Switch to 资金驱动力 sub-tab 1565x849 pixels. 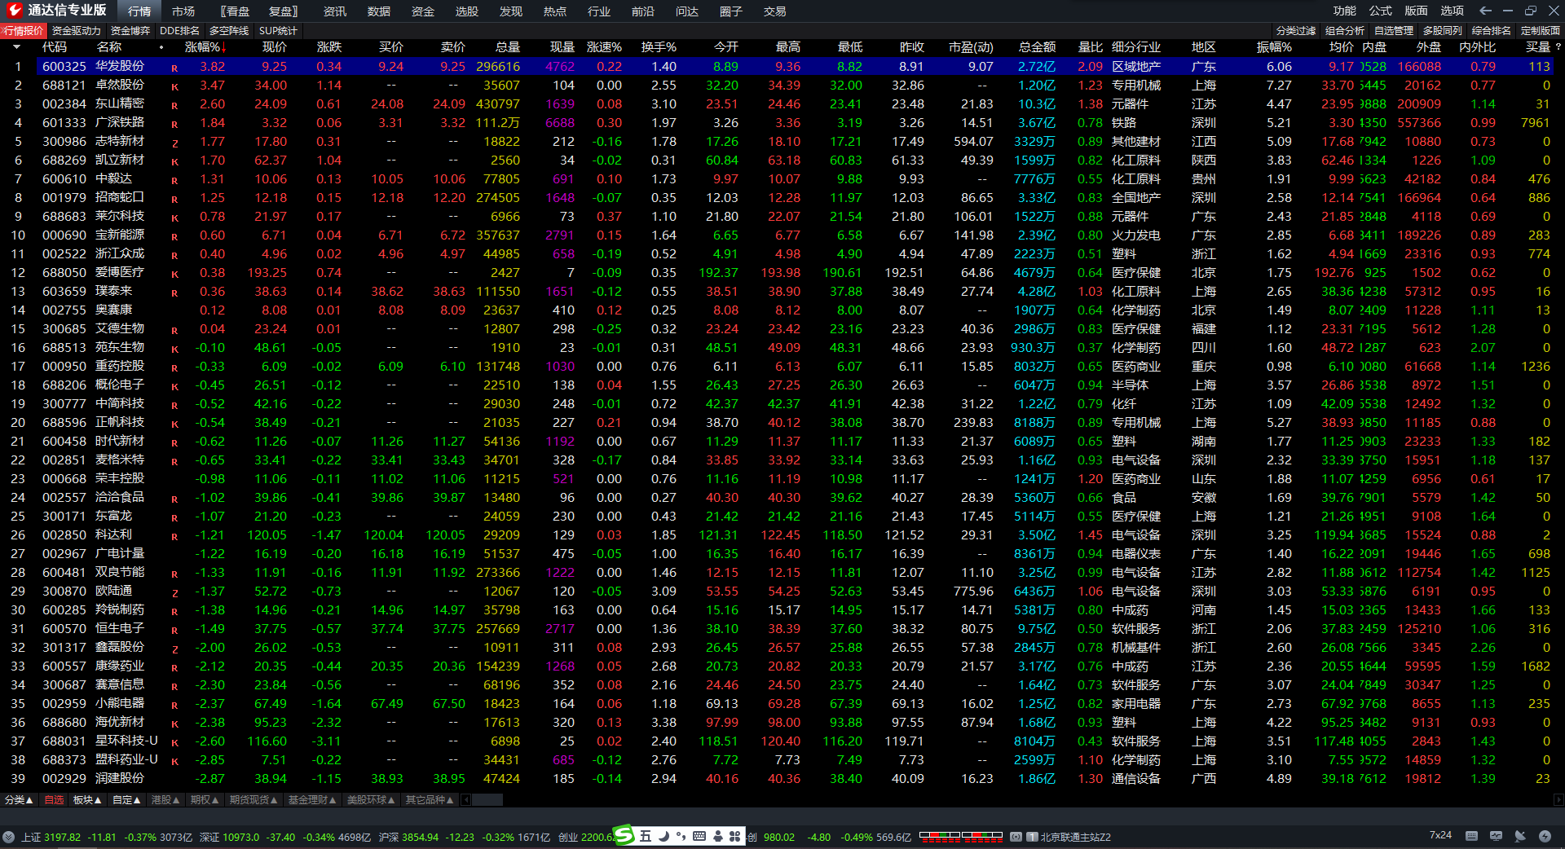(x=77, y=30)
